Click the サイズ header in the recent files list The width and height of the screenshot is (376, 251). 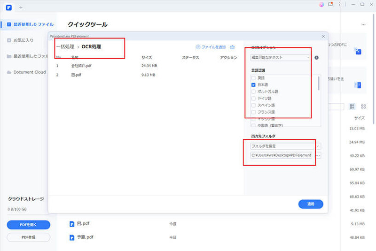(360, 118)
